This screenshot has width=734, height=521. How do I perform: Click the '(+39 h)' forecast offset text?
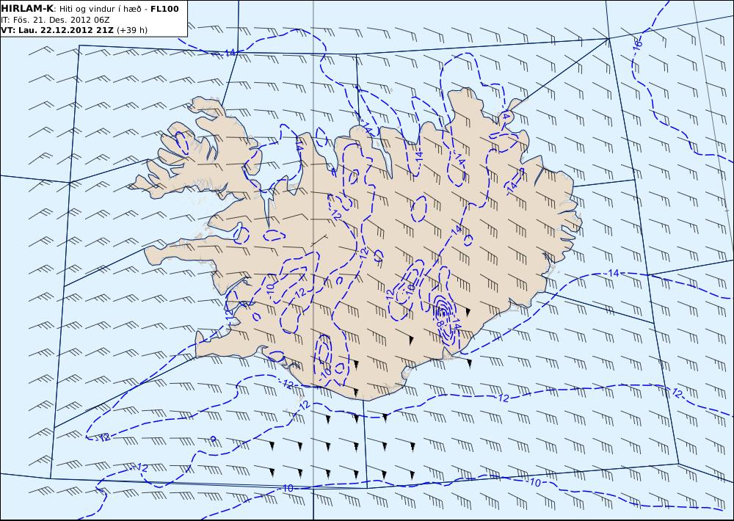[x=132, y=30]
